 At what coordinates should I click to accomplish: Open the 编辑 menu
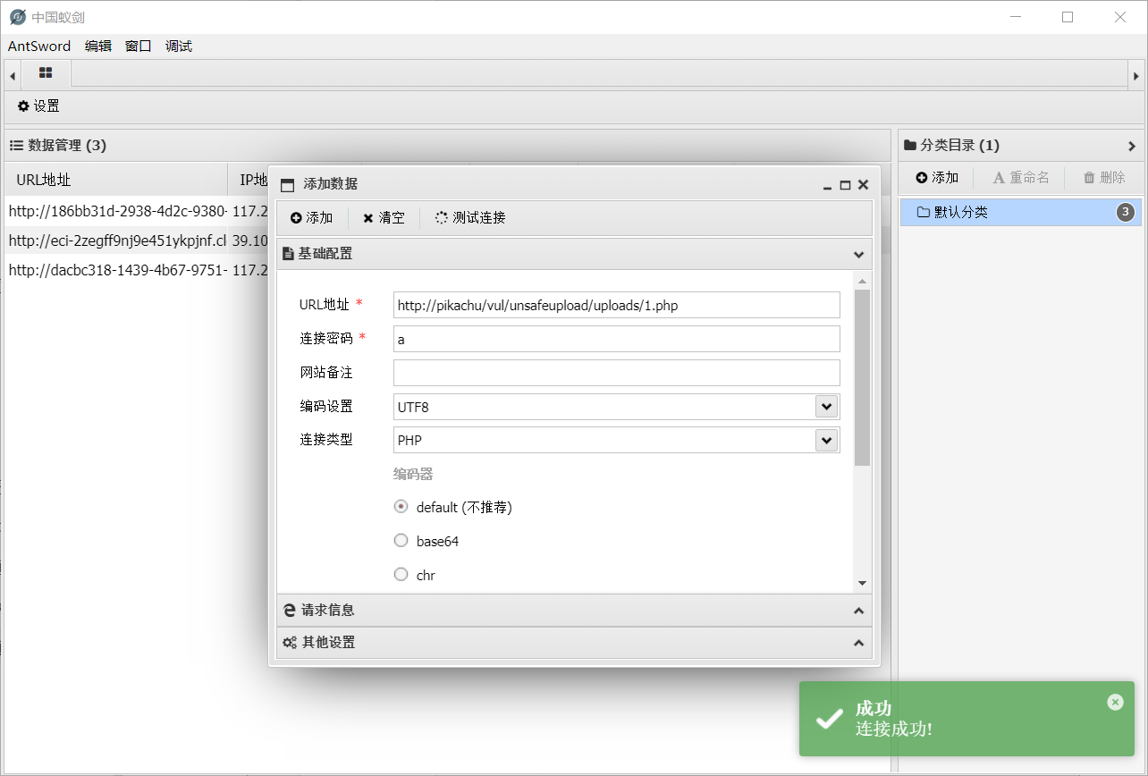point(98,46)
